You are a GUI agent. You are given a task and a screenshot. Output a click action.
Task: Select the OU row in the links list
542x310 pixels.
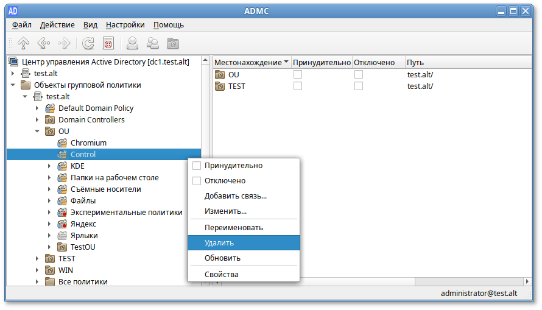[x=234, y=74]
